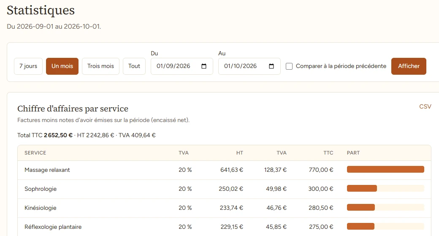This screenshot has width=439, height=236.
Task: Click the 20 % rate in Sophrologie row
Action: point(185,189)
